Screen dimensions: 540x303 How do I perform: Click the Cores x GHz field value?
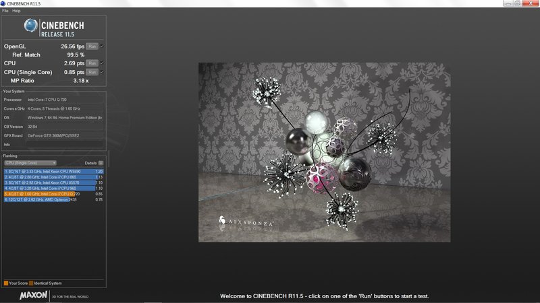pos(65,108)
